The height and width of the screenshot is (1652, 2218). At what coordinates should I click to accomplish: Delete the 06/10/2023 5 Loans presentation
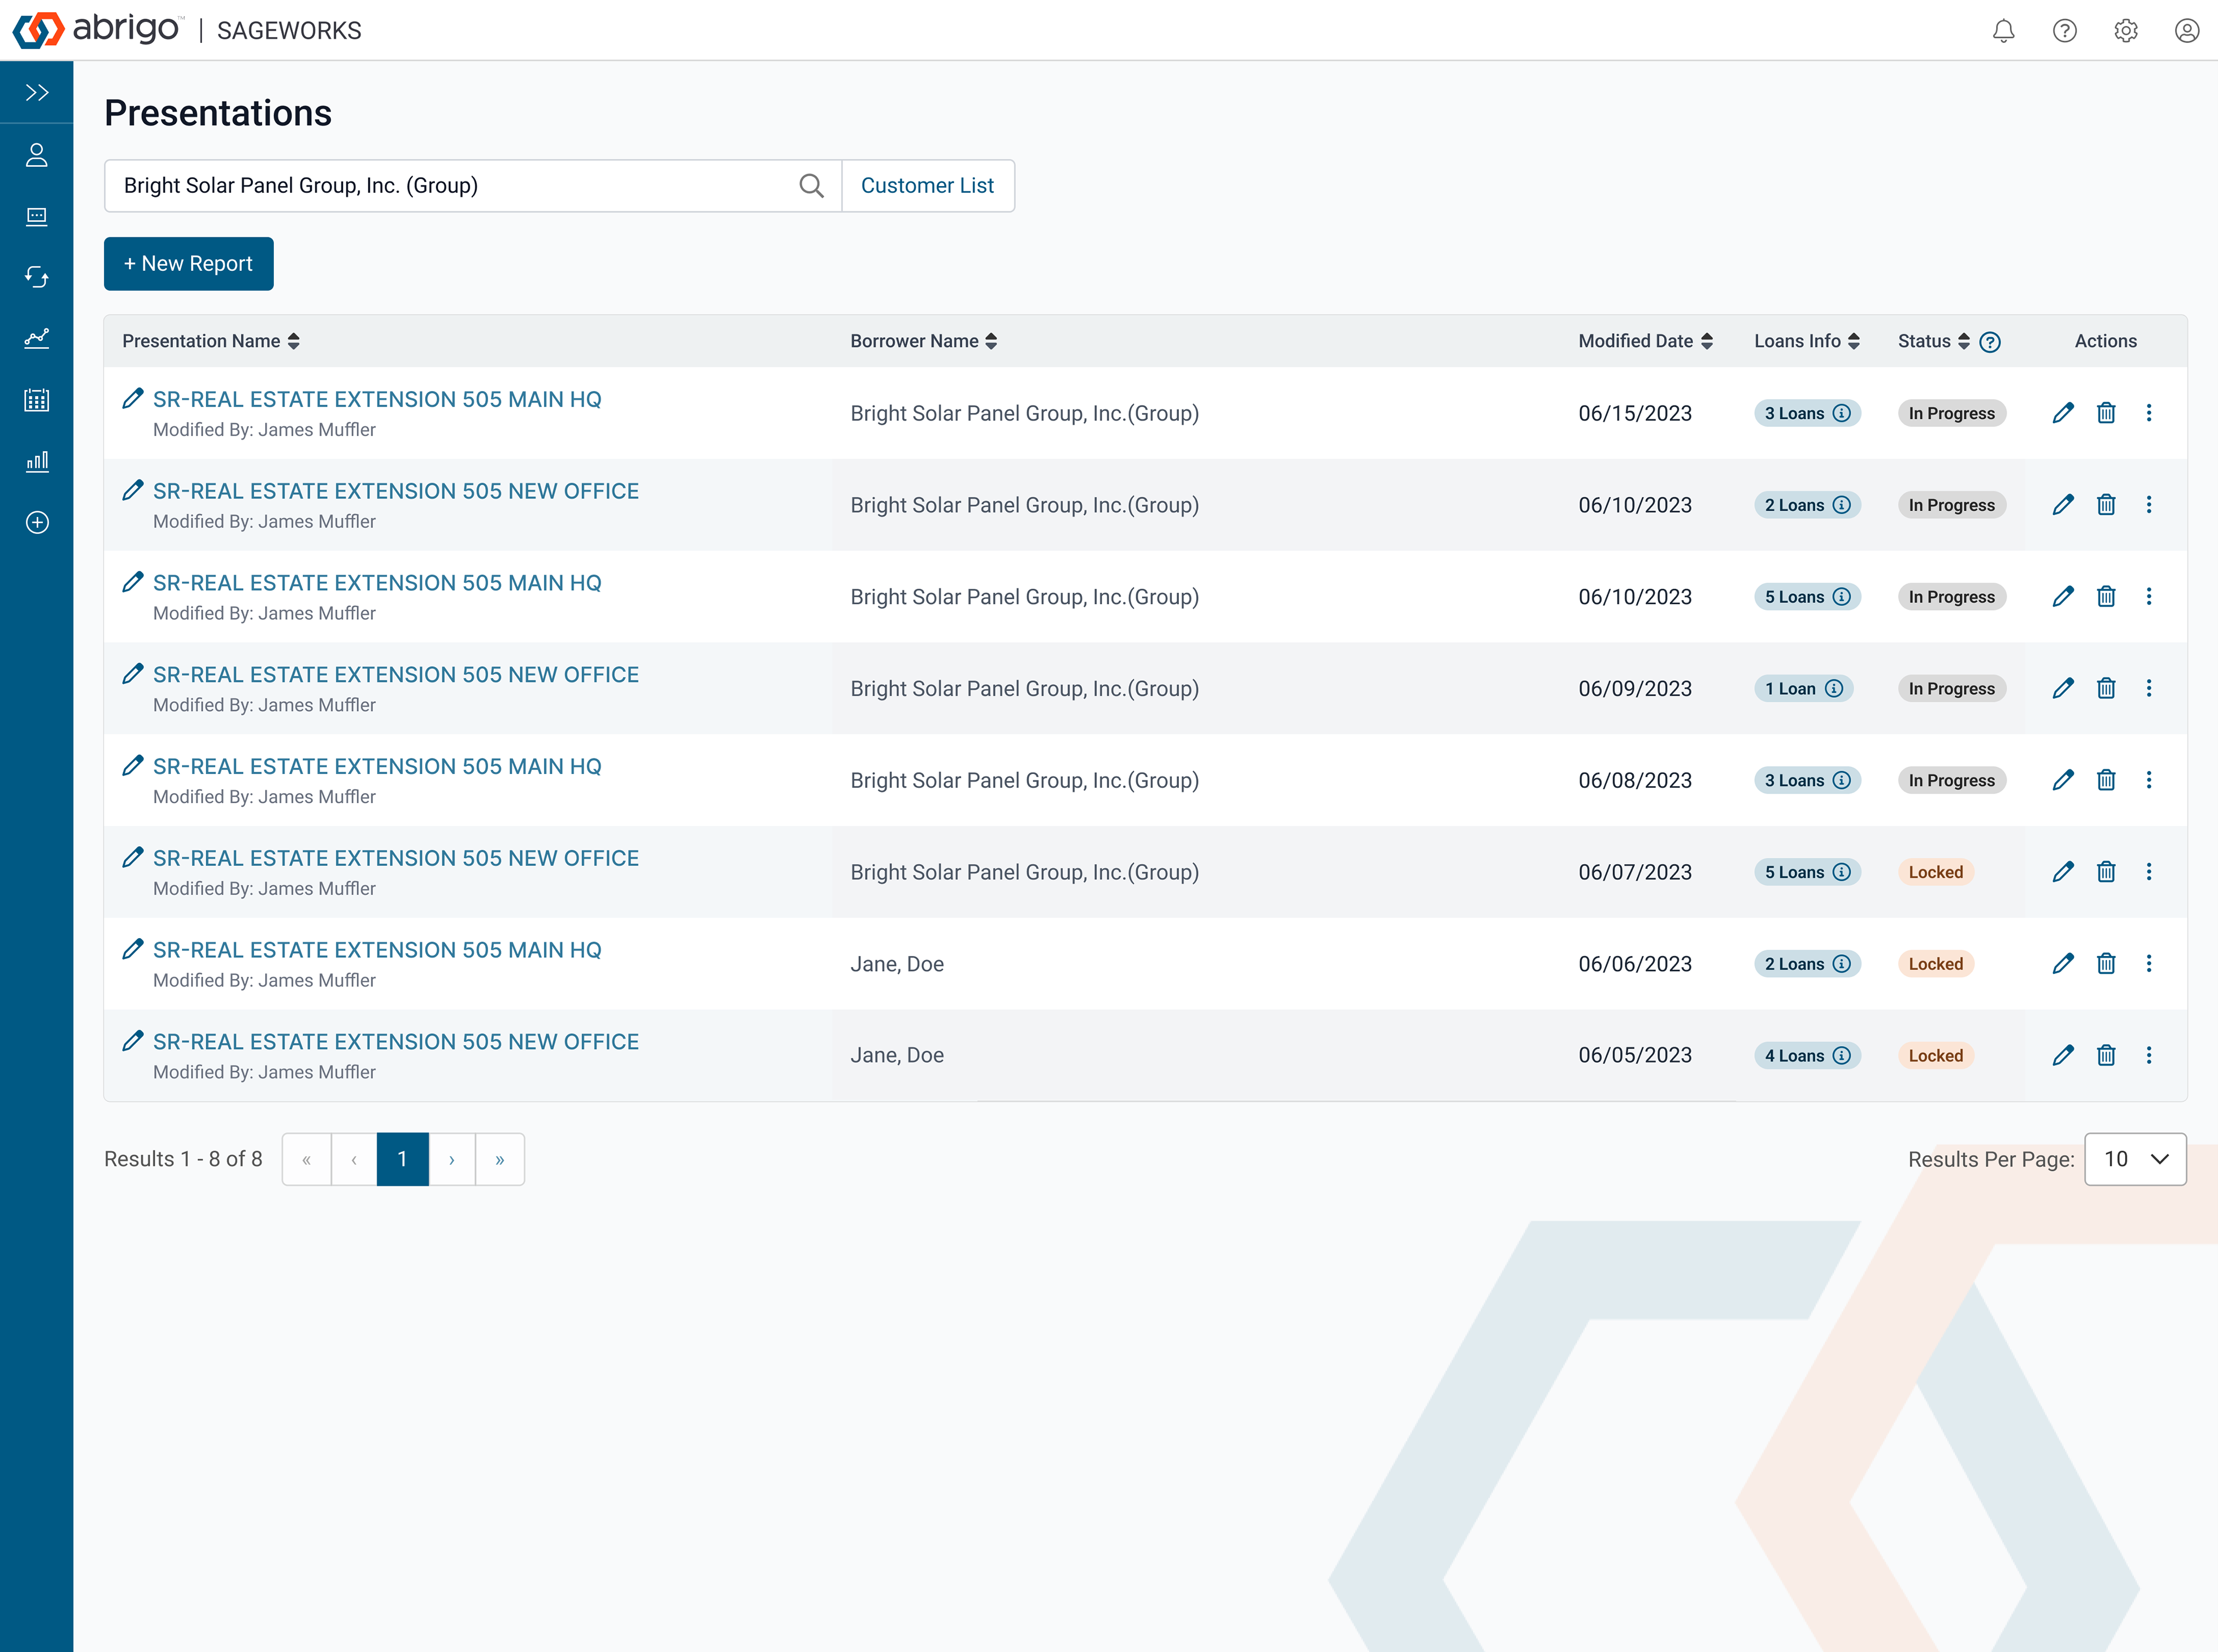click(x=2106, y=597)
